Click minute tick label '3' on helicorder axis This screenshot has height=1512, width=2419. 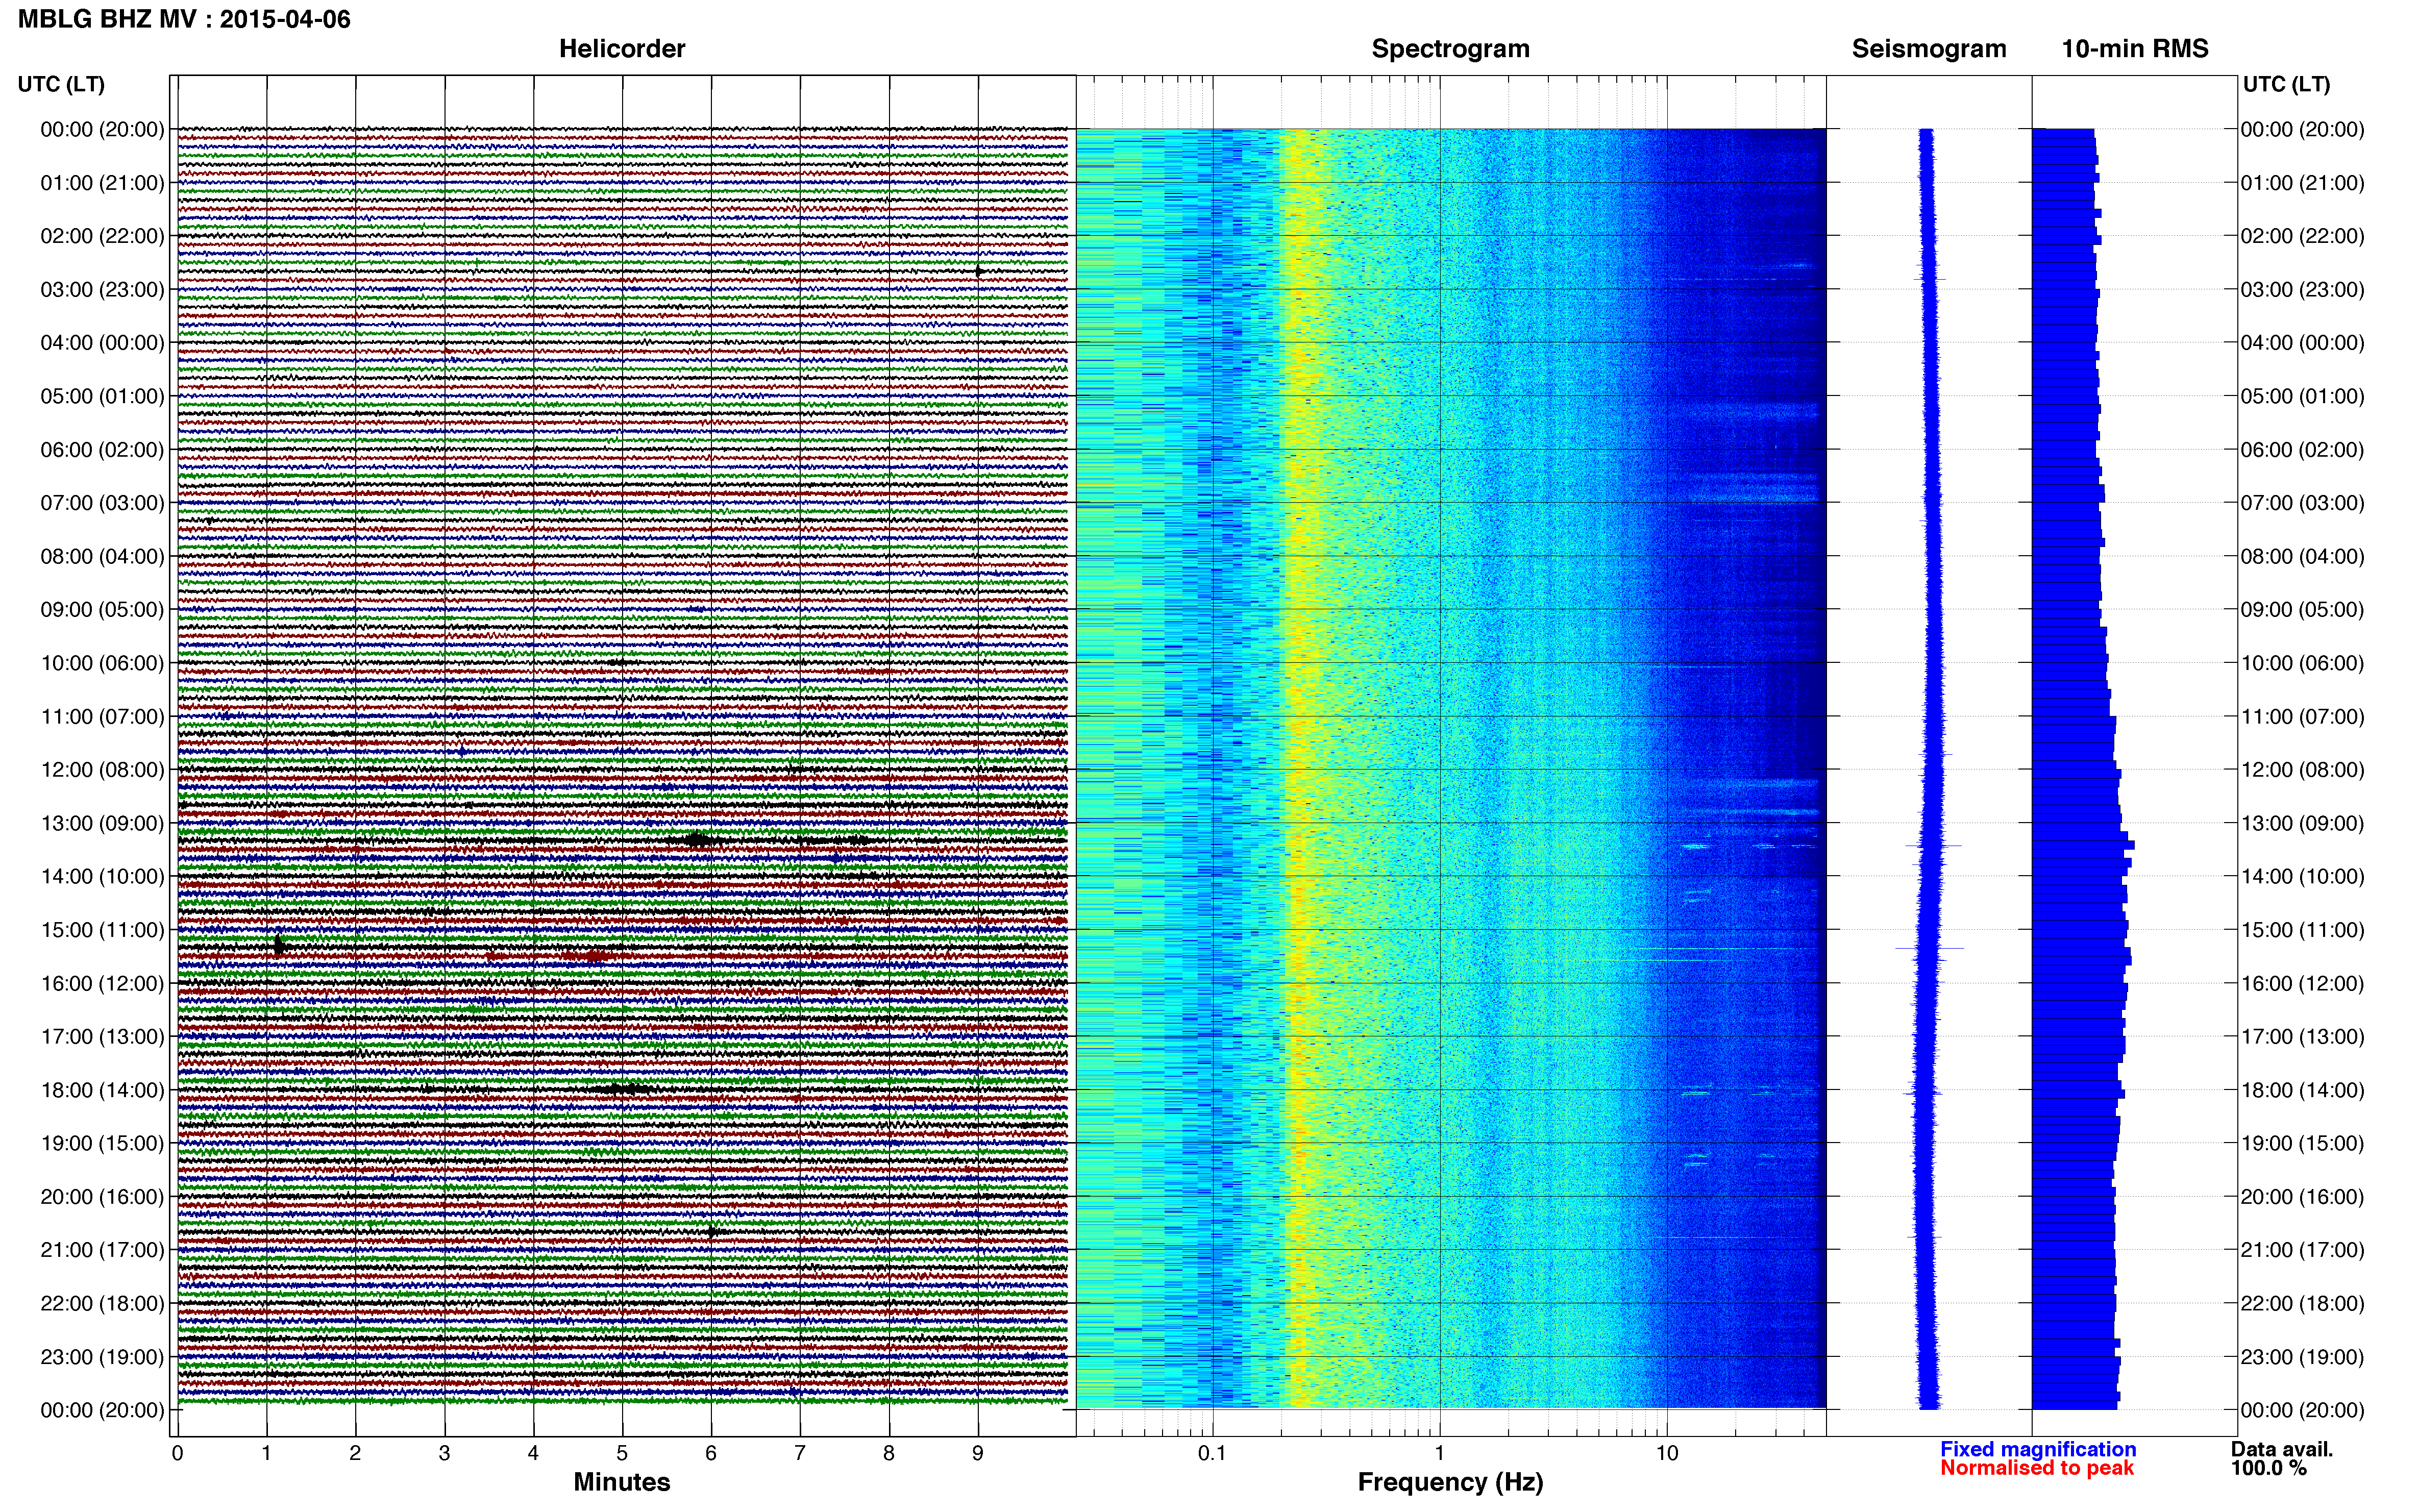(x=444, y=1453)
